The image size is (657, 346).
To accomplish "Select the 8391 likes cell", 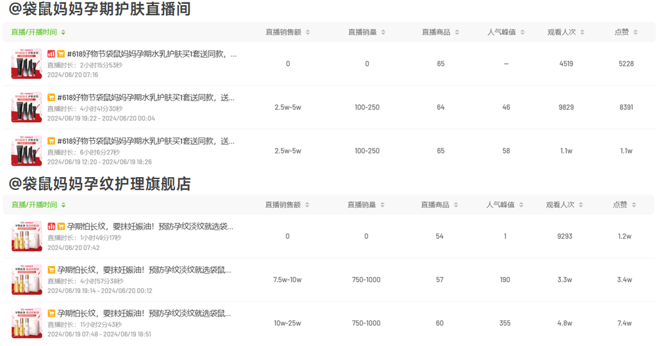I will pos(626,107).
